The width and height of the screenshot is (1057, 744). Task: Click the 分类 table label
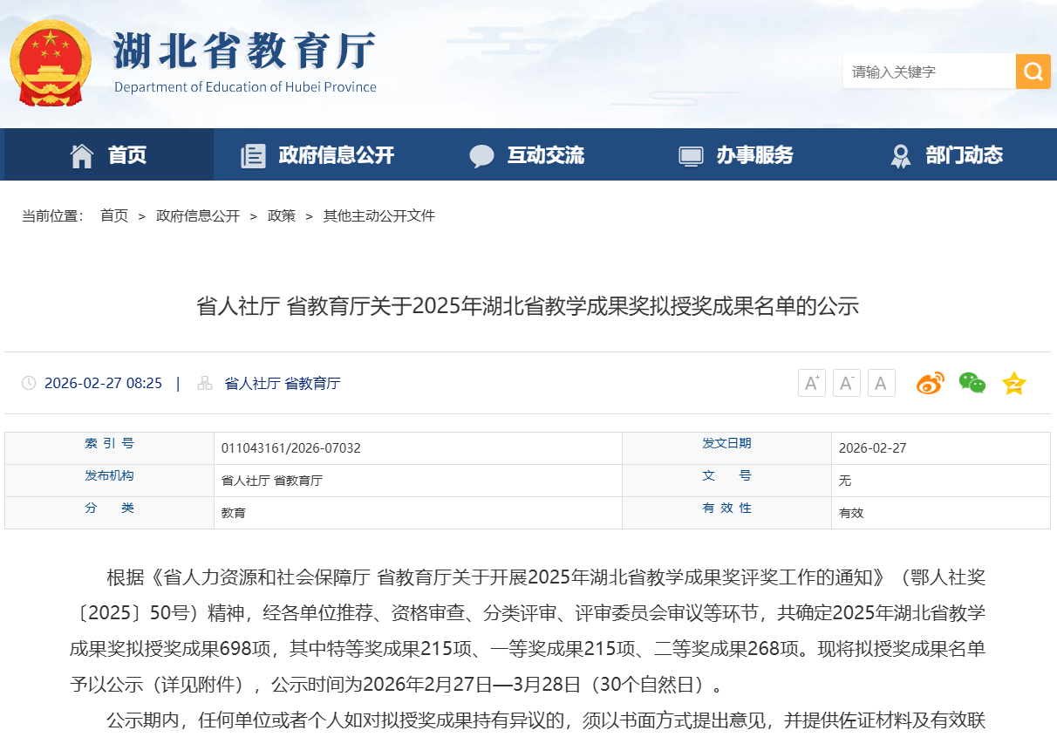(x=109, y=508)
